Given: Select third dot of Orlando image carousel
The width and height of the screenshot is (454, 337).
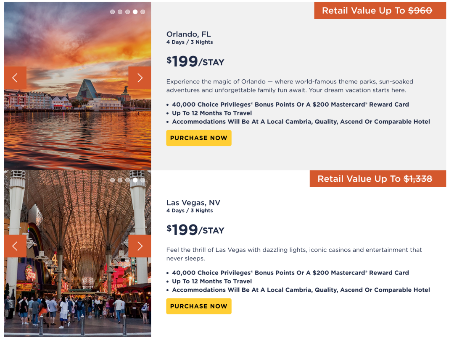Looking at the screenshot, I should [128, 12].
